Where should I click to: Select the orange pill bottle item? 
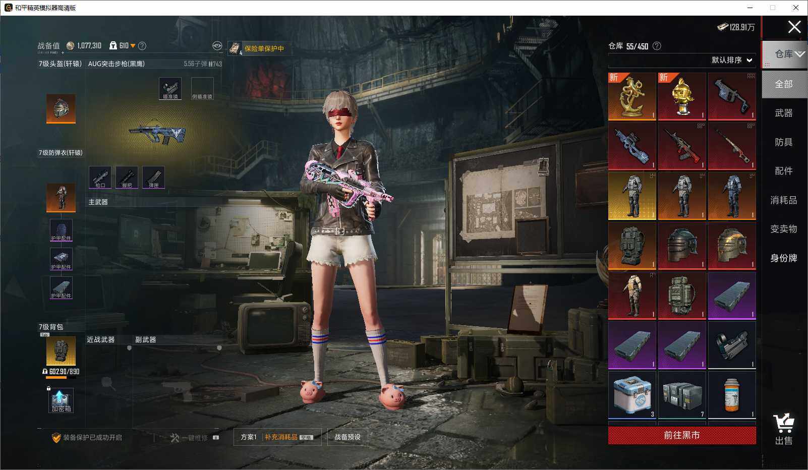[x=732, y=395]
